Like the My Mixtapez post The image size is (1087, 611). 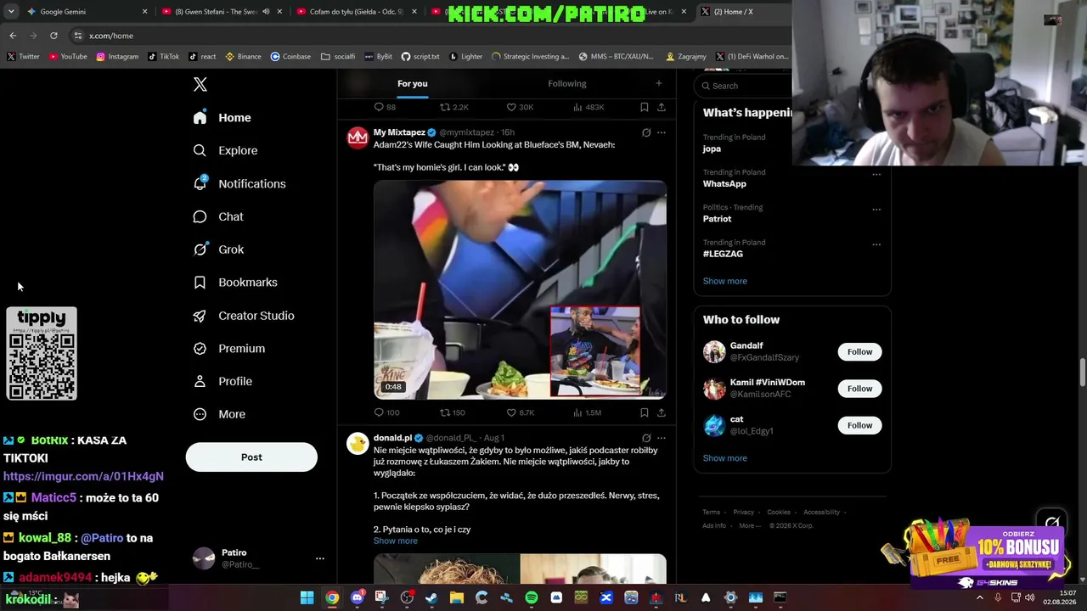(511, 412)
